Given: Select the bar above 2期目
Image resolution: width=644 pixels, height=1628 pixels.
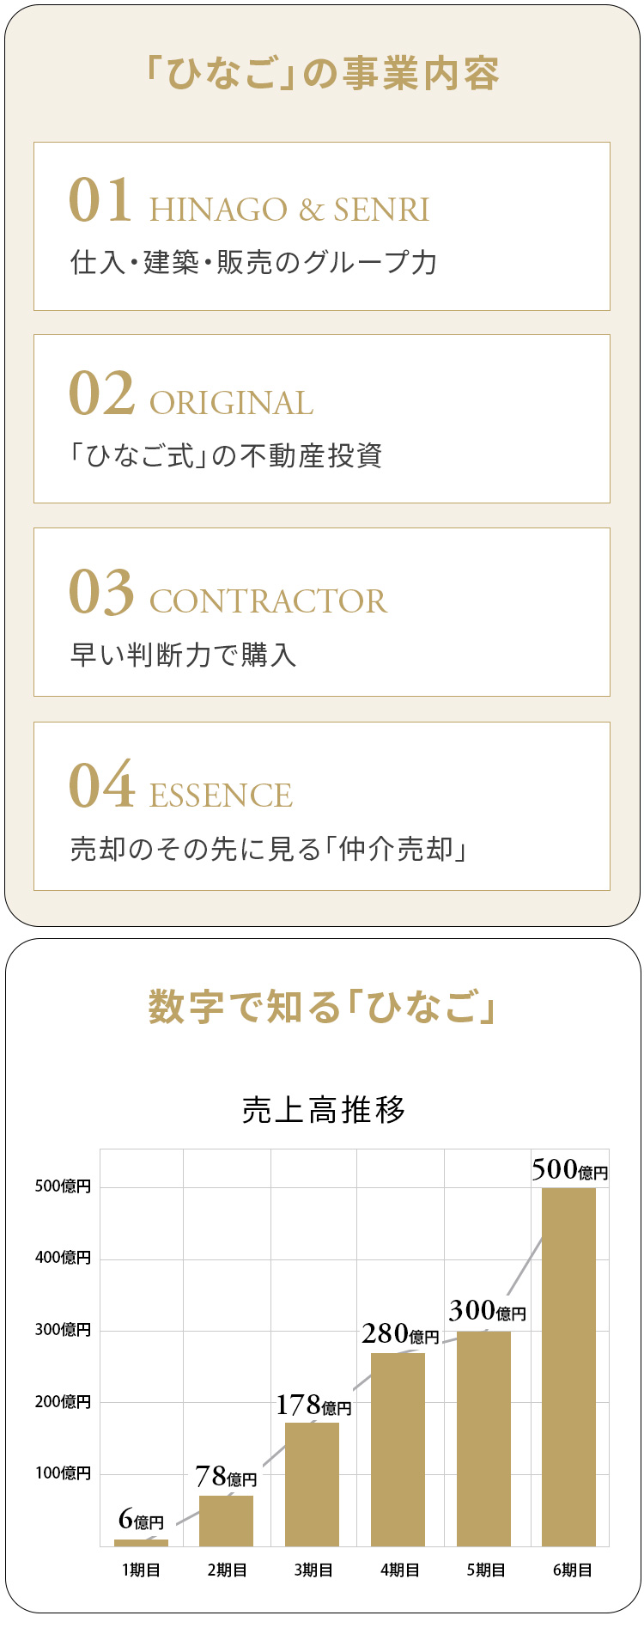Looking at the screenshot, I should pyautogui.click(x=226, y=1521).
